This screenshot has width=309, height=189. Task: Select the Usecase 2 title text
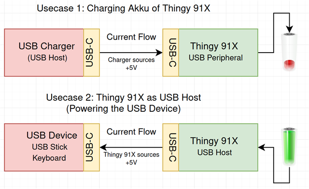pyautogui.click(x=124, y=103)
